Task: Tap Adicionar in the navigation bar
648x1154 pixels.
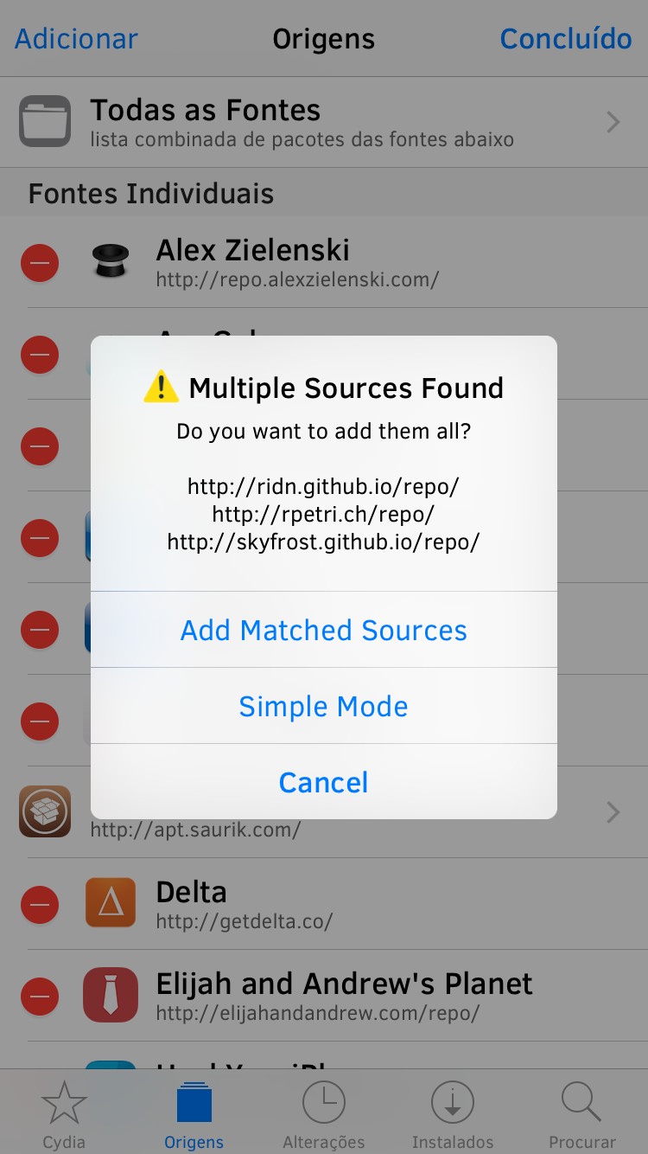Action: coord(76,39)
